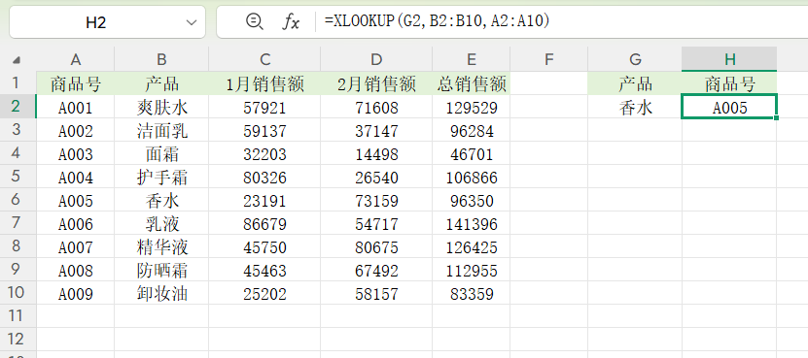Select cell 香水 in column B
The width and height of the screenshot is (808, 358).
(161, 200)
